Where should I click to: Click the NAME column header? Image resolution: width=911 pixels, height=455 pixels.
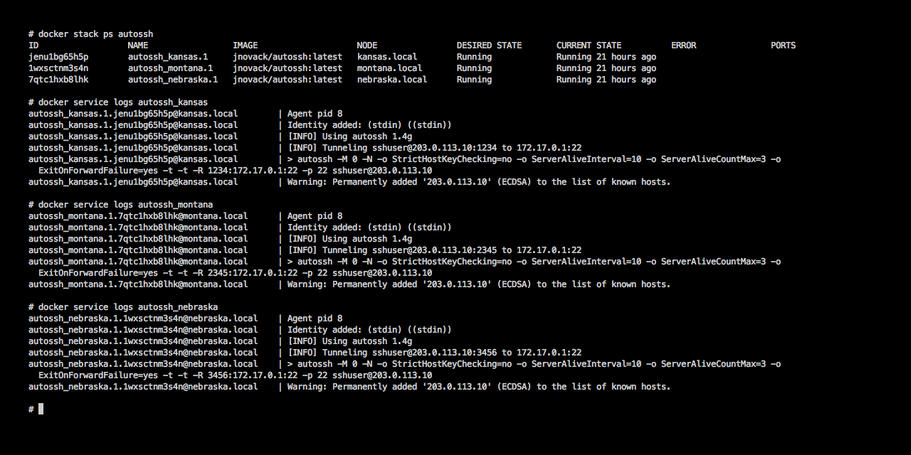pyautogui.click(x=138, y=45)
